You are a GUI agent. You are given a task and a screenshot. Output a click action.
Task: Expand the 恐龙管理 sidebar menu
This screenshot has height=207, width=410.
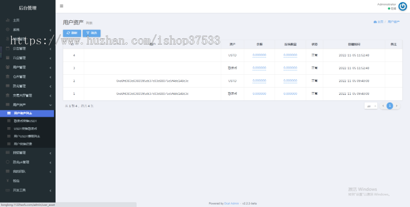[x=28, y=86]
